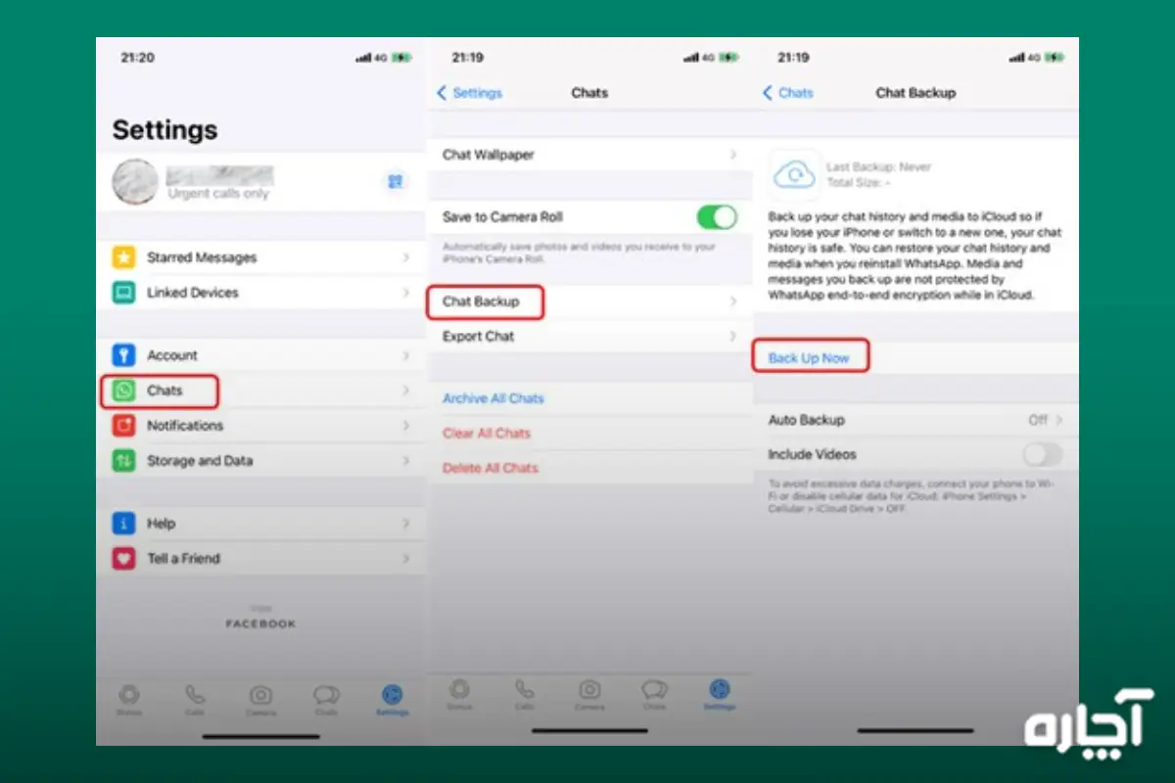Enable the Include Videos toggle

[x=1042, y=454]
